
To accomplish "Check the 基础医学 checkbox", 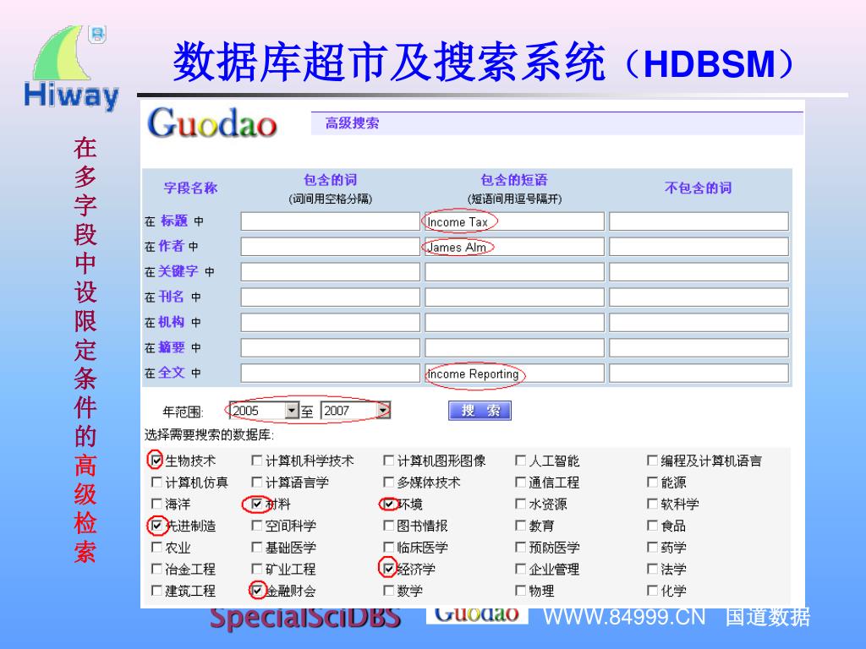I will pyautogui.click(x=256, y=547).
